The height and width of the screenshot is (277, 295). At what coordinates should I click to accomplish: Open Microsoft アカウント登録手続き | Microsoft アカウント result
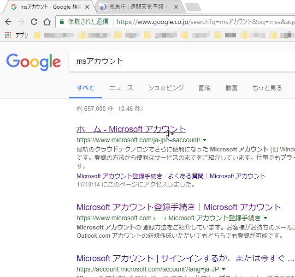179,207
